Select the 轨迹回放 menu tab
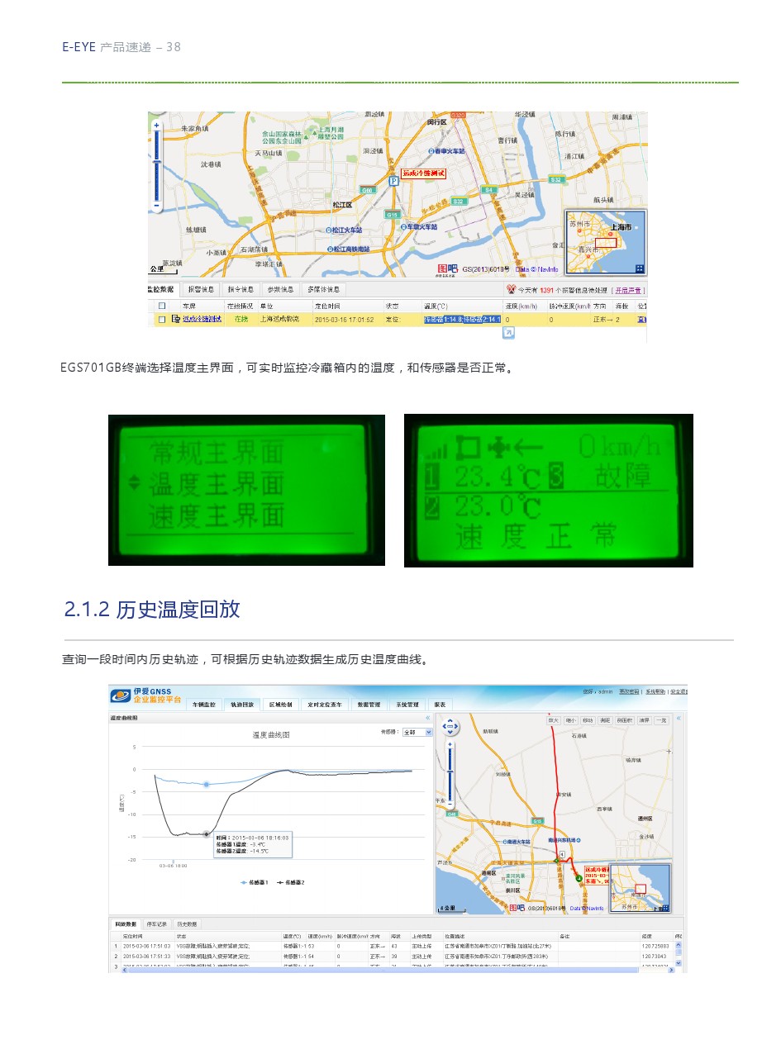The width and height of the screenshot is (781, 1054). click(x=242, y=705)
